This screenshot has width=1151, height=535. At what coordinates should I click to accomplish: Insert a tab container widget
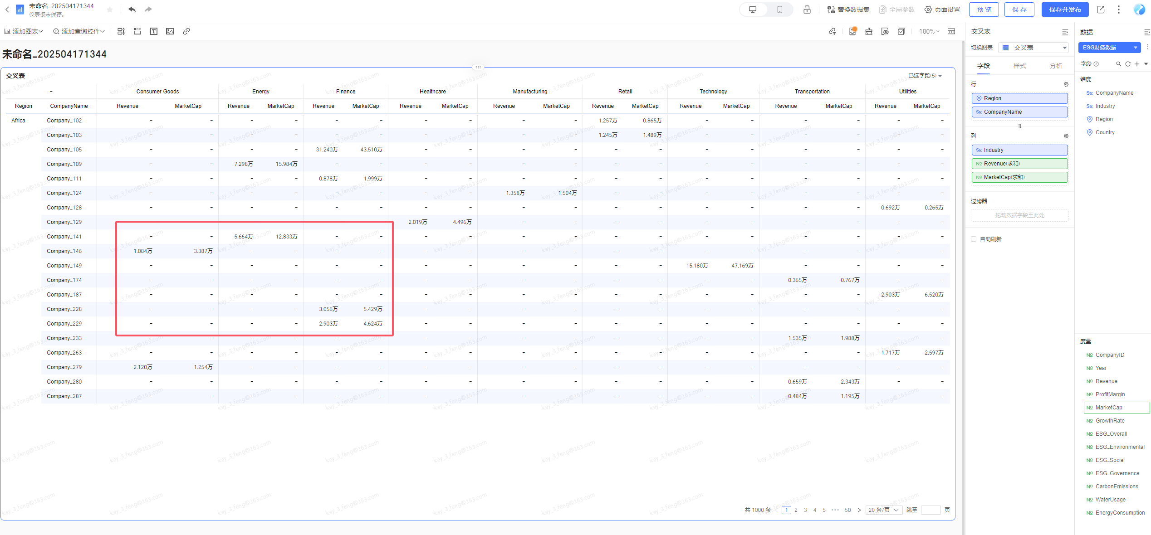[137, 31]
